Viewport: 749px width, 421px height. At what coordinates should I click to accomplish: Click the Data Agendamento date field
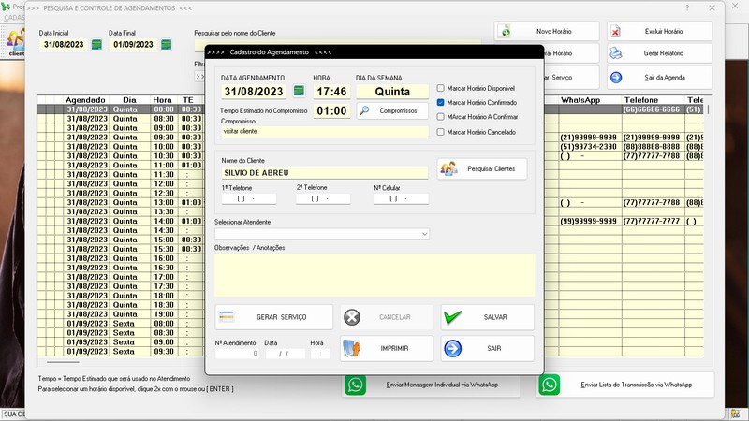click(x=254, y=91)
